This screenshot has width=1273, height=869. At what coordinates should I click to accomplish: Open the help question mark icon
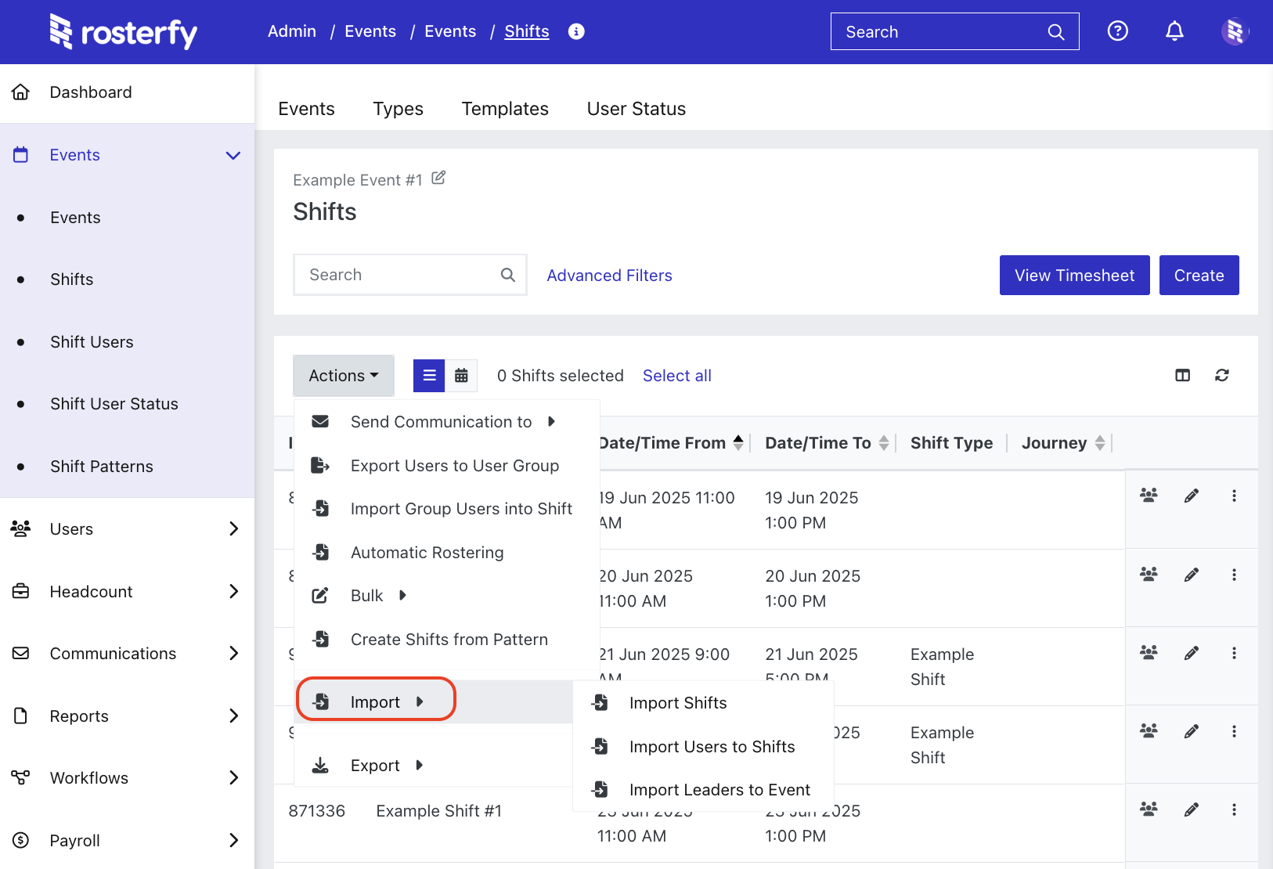point(1117,31)
